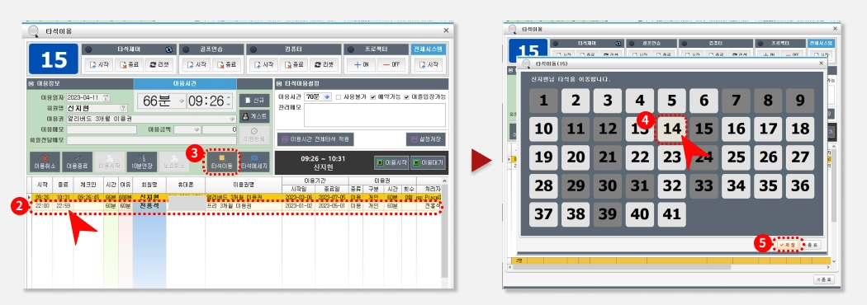Select the 이용시간 header tab

click(x=185, y=83)
